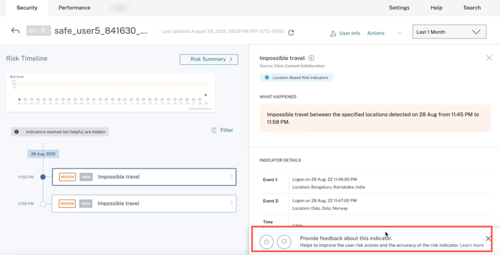The height and width of the screenshot is (255, 500).
Task: Click the thumbs down feedback icon
Action: 284,242
